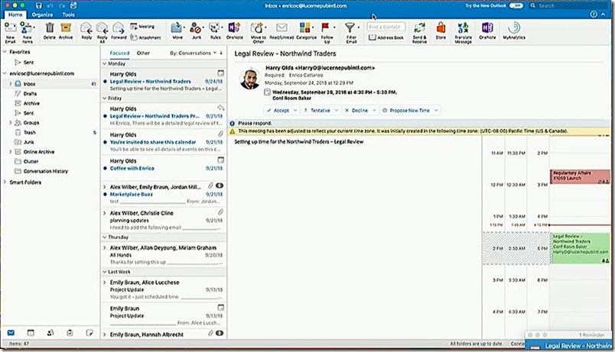Expand the Groups folder

click(x=11, y=123)
